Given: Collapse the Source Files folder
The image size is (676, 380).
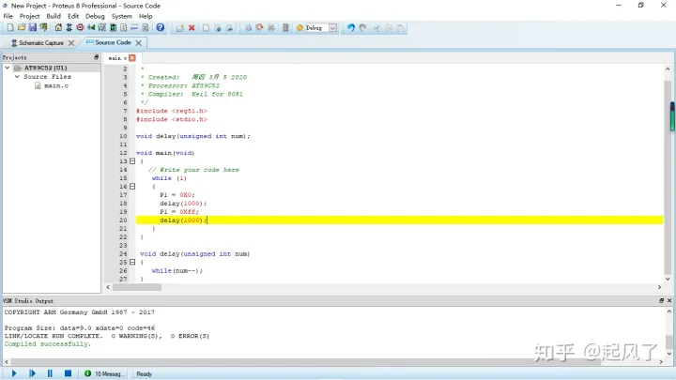Looking at the screenshot, I should coord(16,77).
